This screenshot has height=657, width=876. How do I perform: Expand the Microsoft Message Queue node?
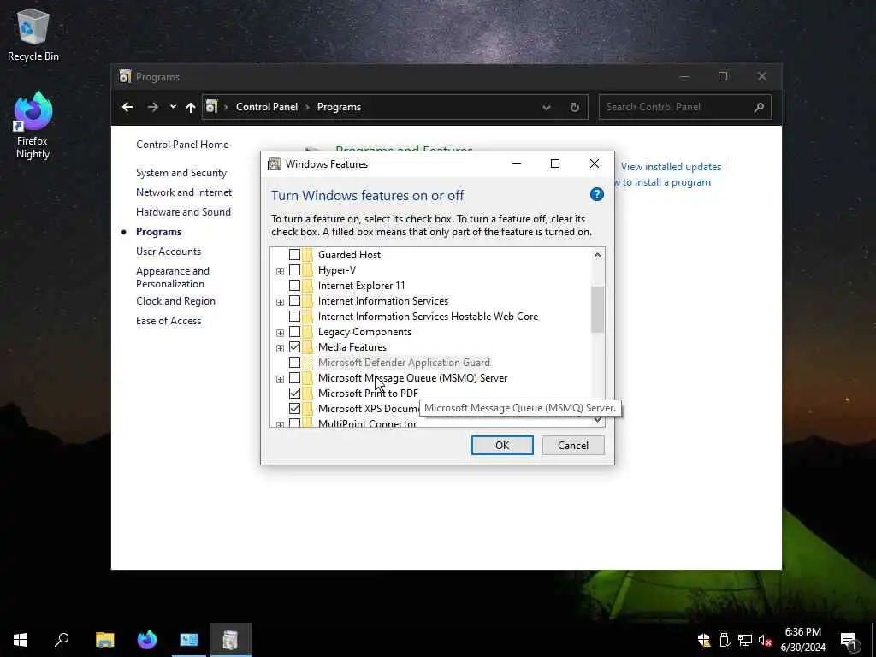point(280,379)
